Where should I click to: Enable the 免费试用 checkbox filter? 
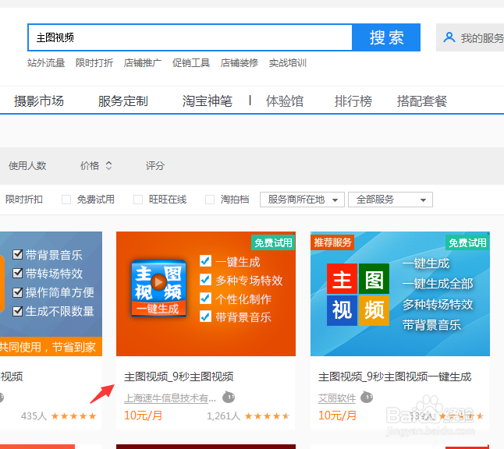pos(66,200)
